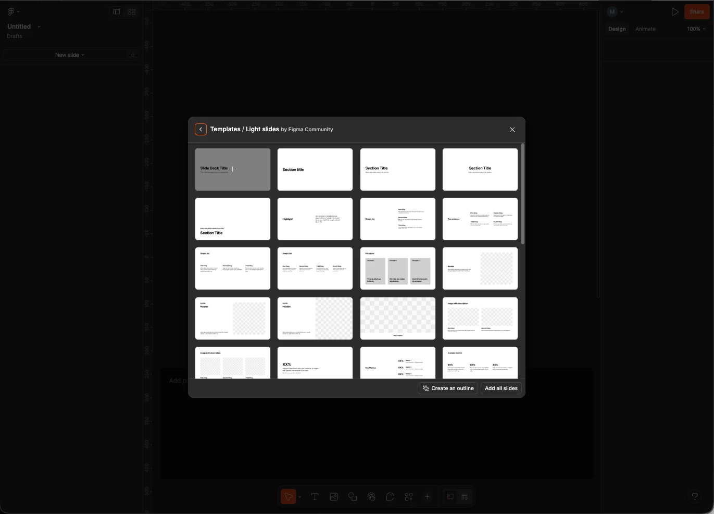The width and height of the screenshot is (714, 514).
Task: Toggle single-slide sidebar view
Action: click(x=117, y=12)
